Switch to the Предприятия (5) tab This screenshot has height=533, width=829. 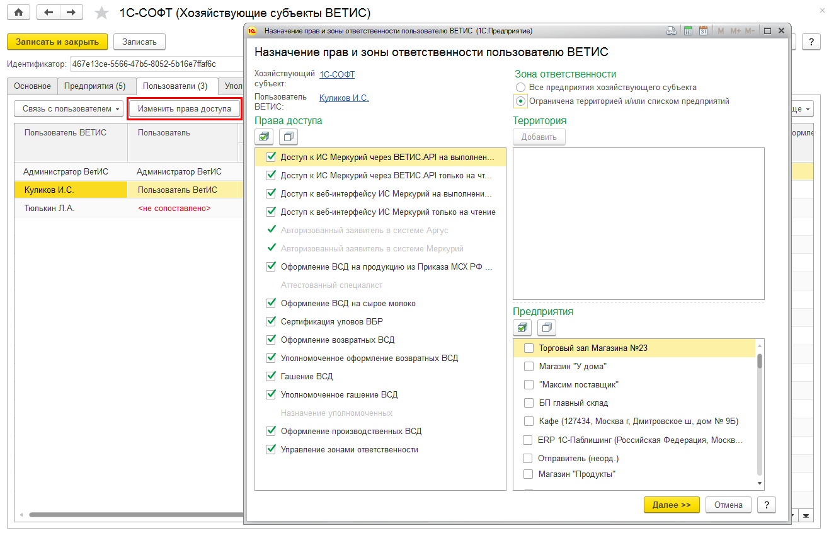94,86
